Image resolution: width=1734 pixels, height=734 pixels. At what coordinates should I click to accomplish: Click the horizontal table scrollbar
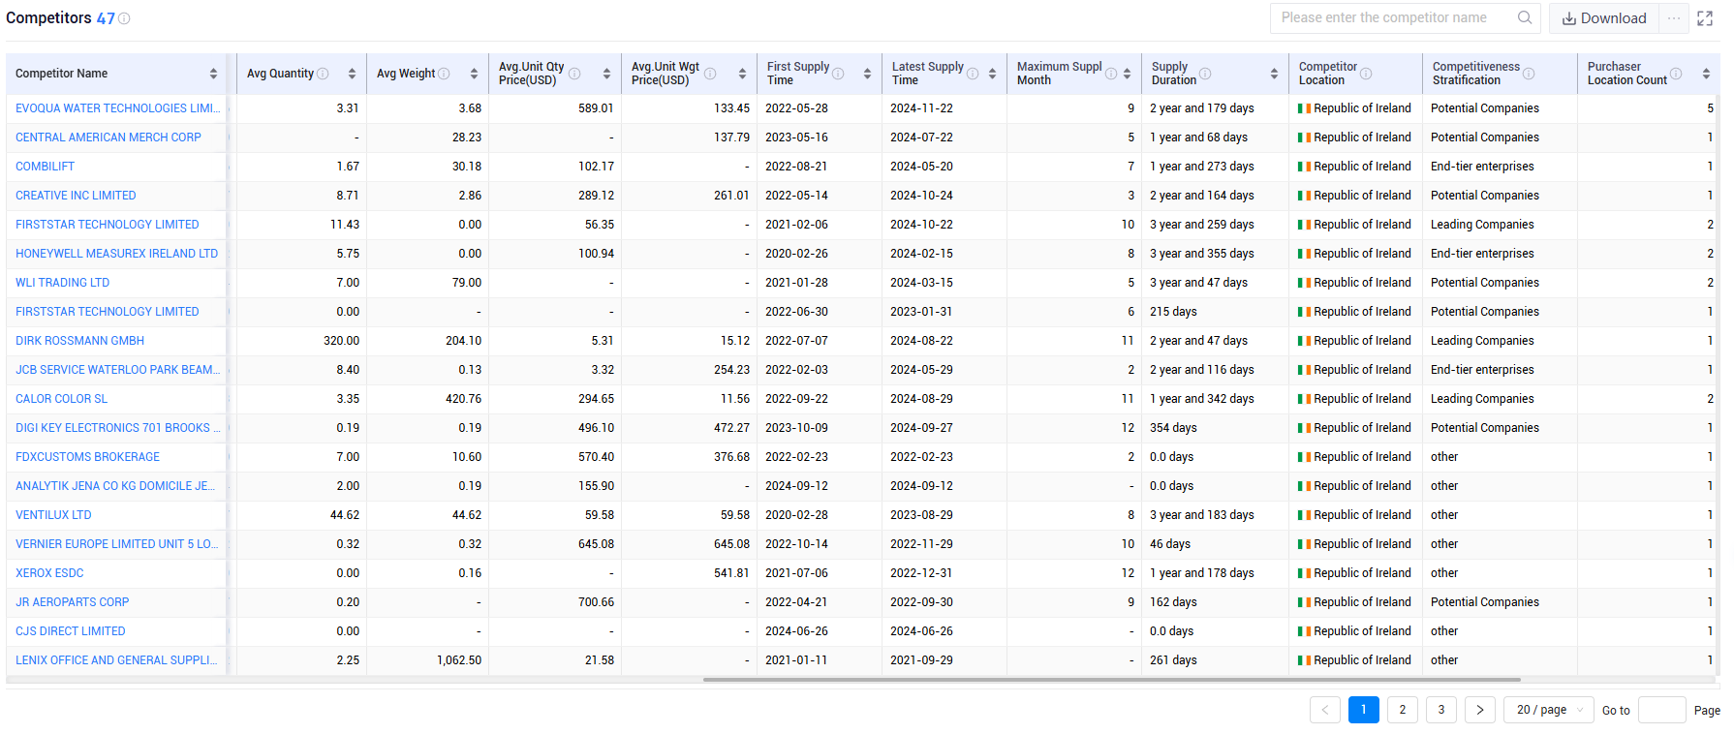1111,680
